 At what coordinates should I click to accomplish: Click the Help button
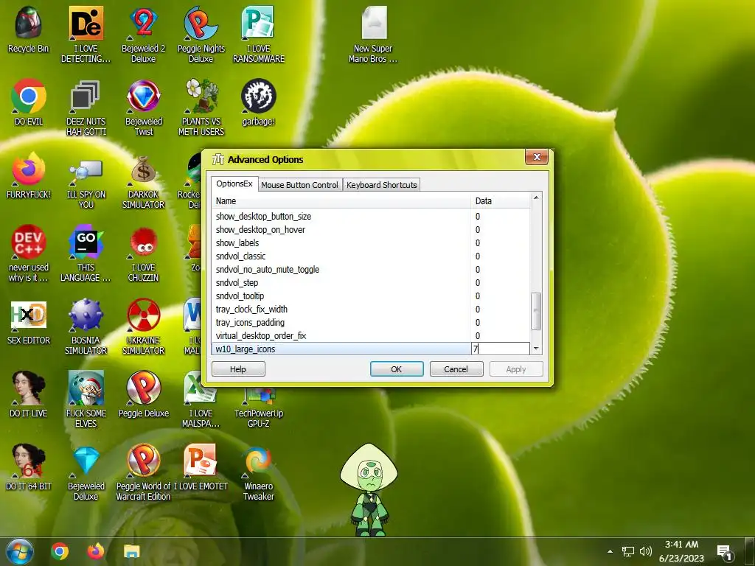click(238, 369)
